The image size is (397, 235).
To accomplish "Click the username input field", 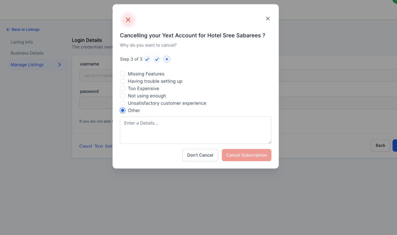I will 96,75.
